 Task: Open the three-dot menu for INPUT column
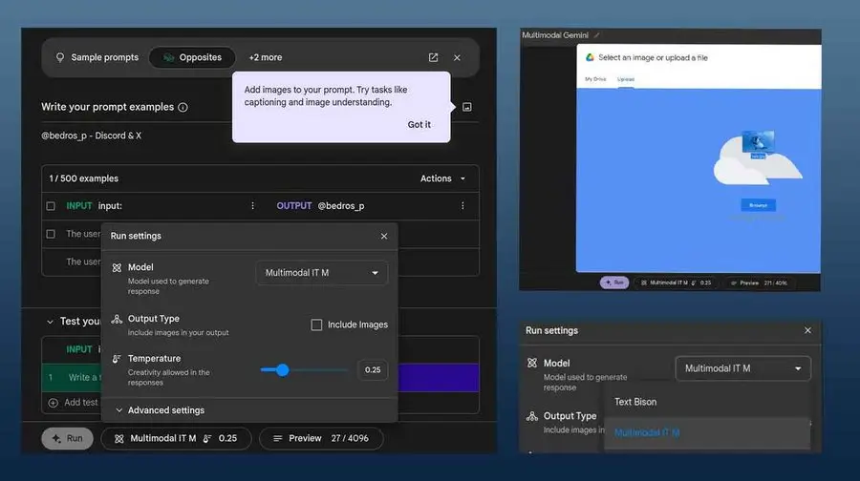point(252,205)
